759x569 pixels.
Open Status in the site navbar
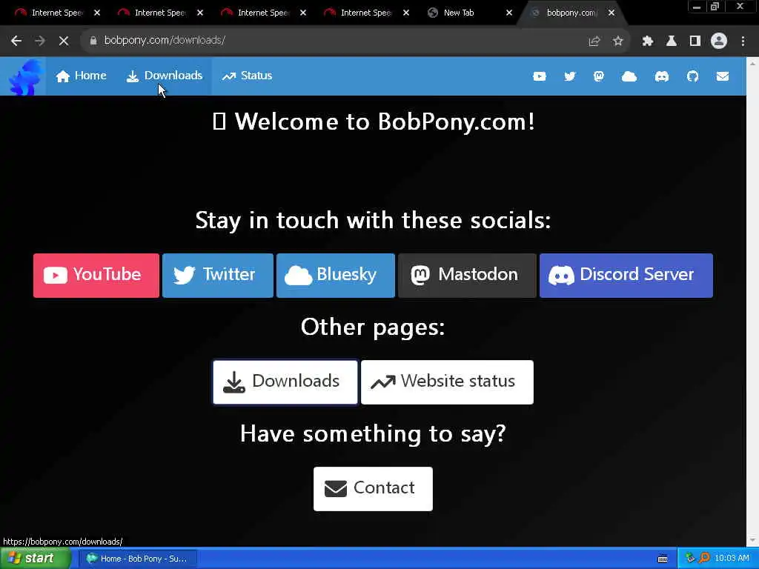tap(247, 76)
